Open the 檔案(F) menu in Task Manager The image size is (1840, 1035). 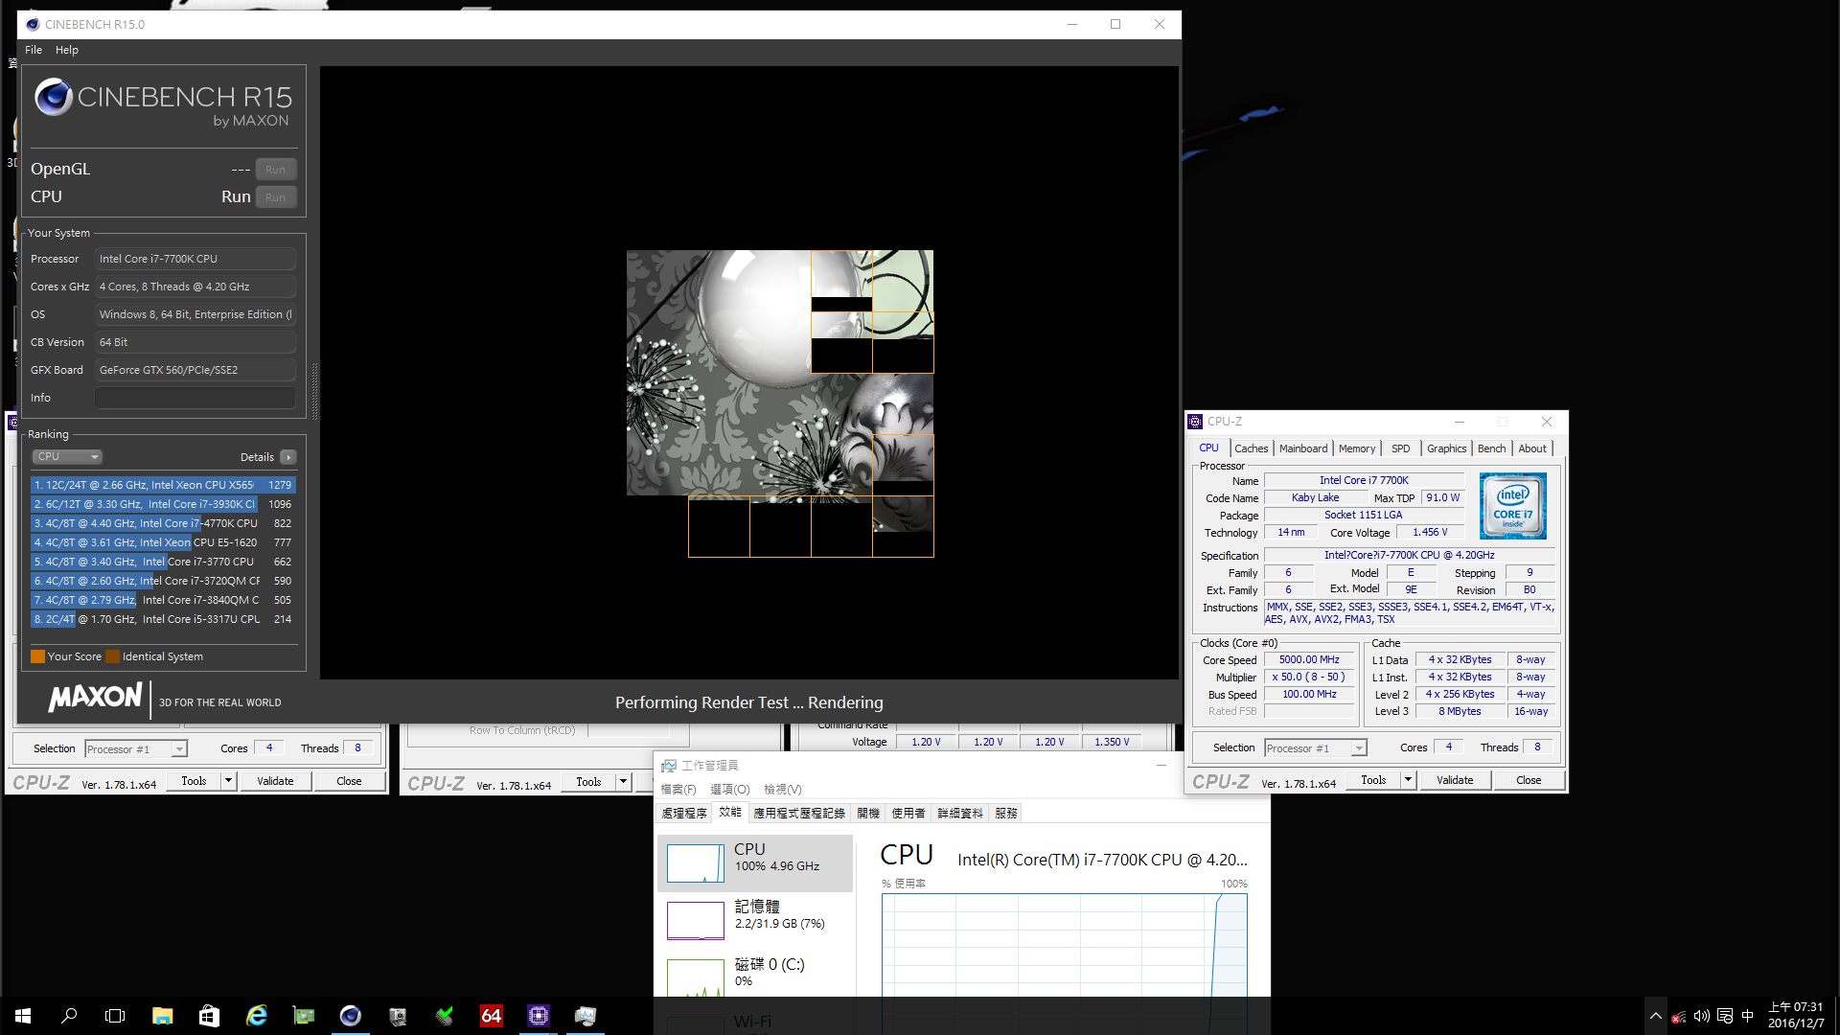pyautogui.click(x=678, y=790)
